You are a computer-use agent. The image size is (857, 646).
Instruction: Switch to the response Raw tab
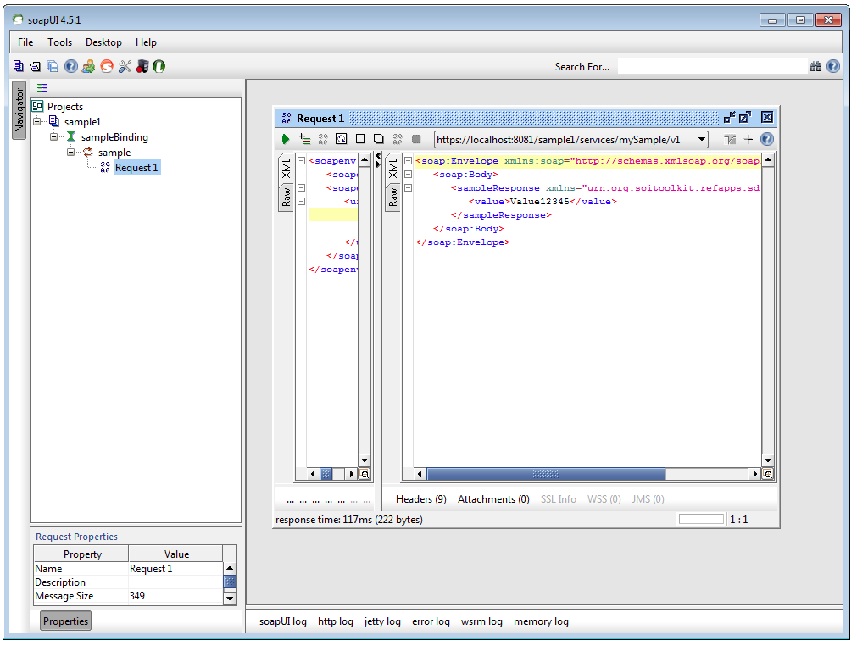[392, 198]
